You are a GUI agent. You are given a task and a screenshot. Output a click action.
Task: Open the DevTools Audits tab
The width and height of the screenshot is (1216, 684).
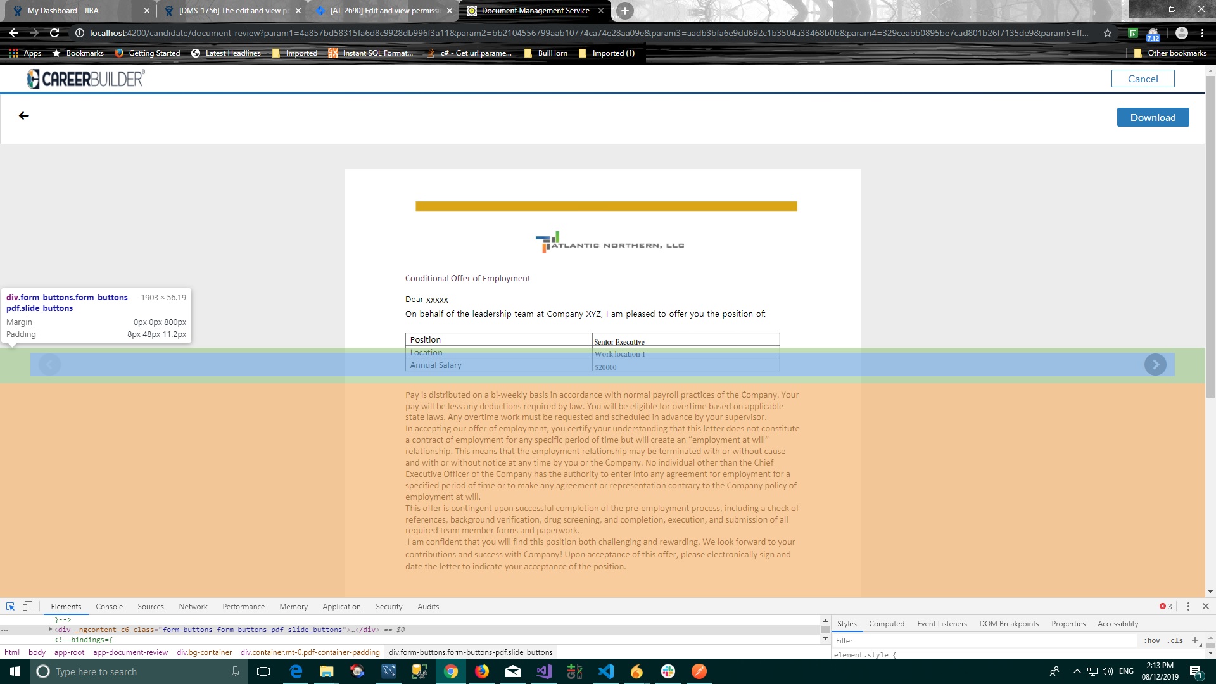(x=428, y=607)
